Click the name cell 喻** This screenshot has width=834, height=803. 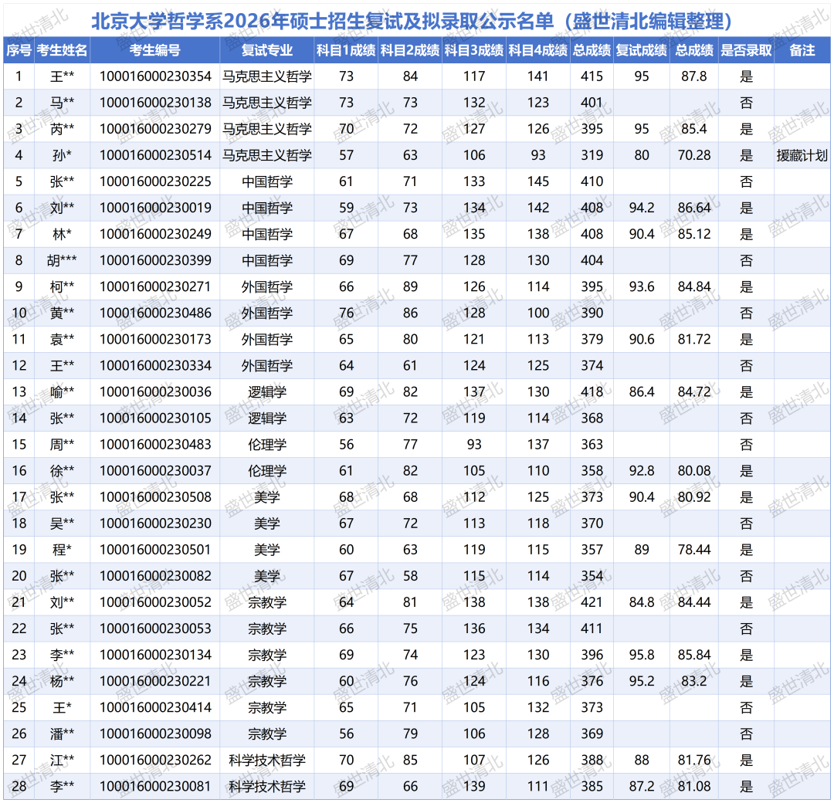[63, 391]
